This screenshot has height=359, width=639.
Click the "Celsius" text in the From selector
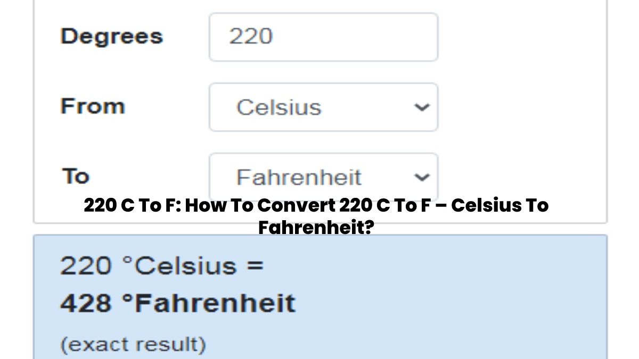278,108
